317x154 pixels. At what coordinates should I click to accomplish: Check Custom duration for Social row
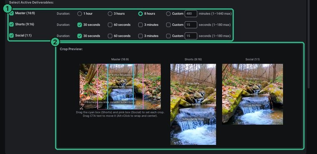pyautogui.click(x=168, y=36)
